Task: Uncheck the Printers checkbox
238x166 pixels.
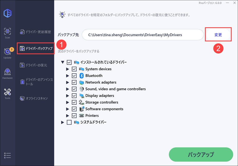Action: pyautogui.click(x=74, y=116)
